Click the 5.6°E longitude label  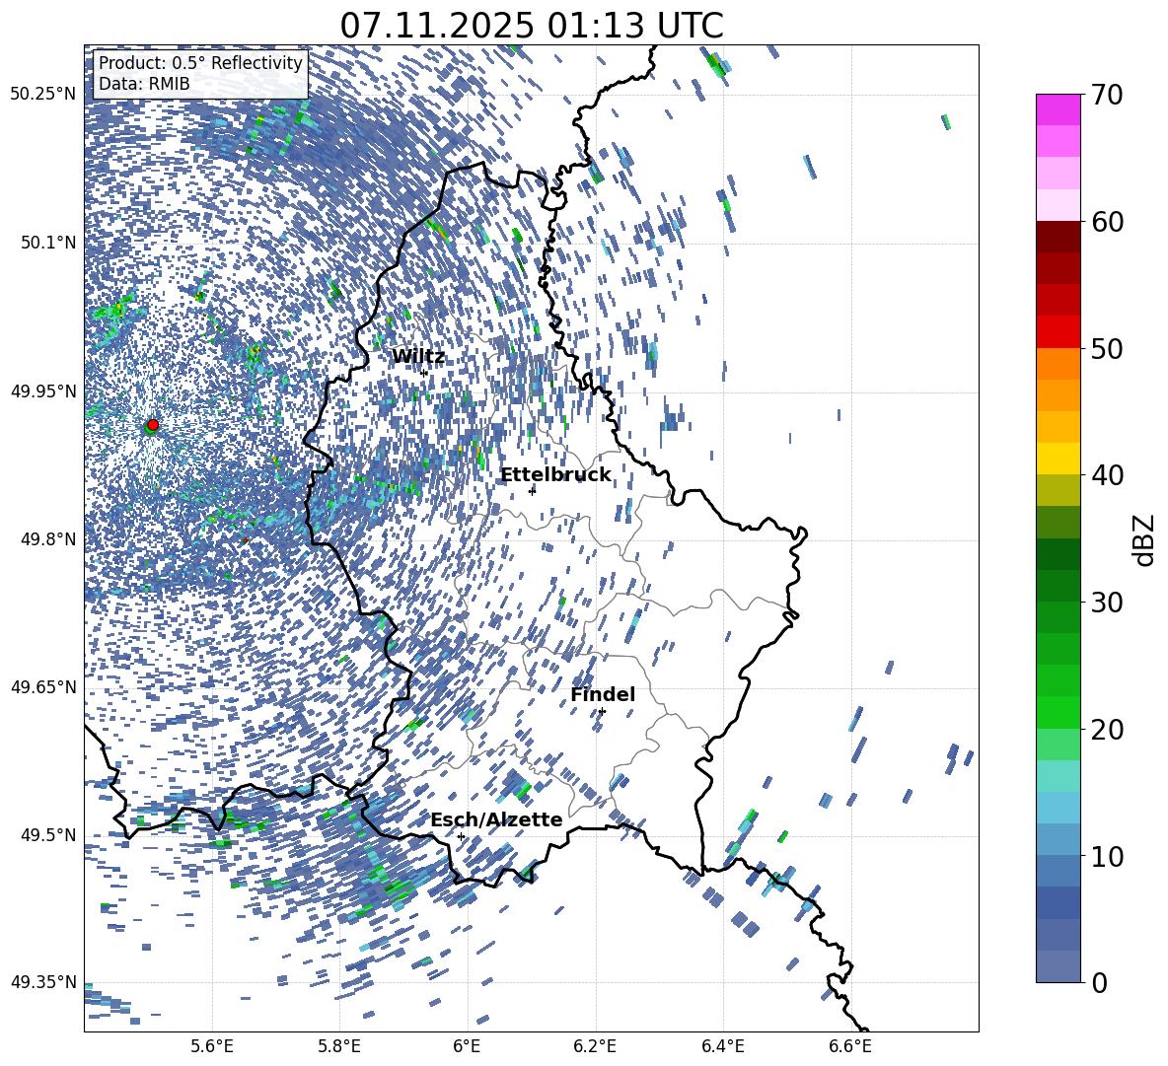click(212, 1047)
